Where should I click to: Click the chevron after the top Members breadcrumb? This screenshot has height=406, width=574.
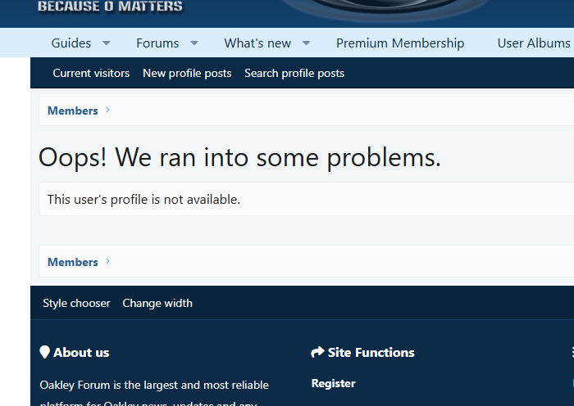click(108, 111)
